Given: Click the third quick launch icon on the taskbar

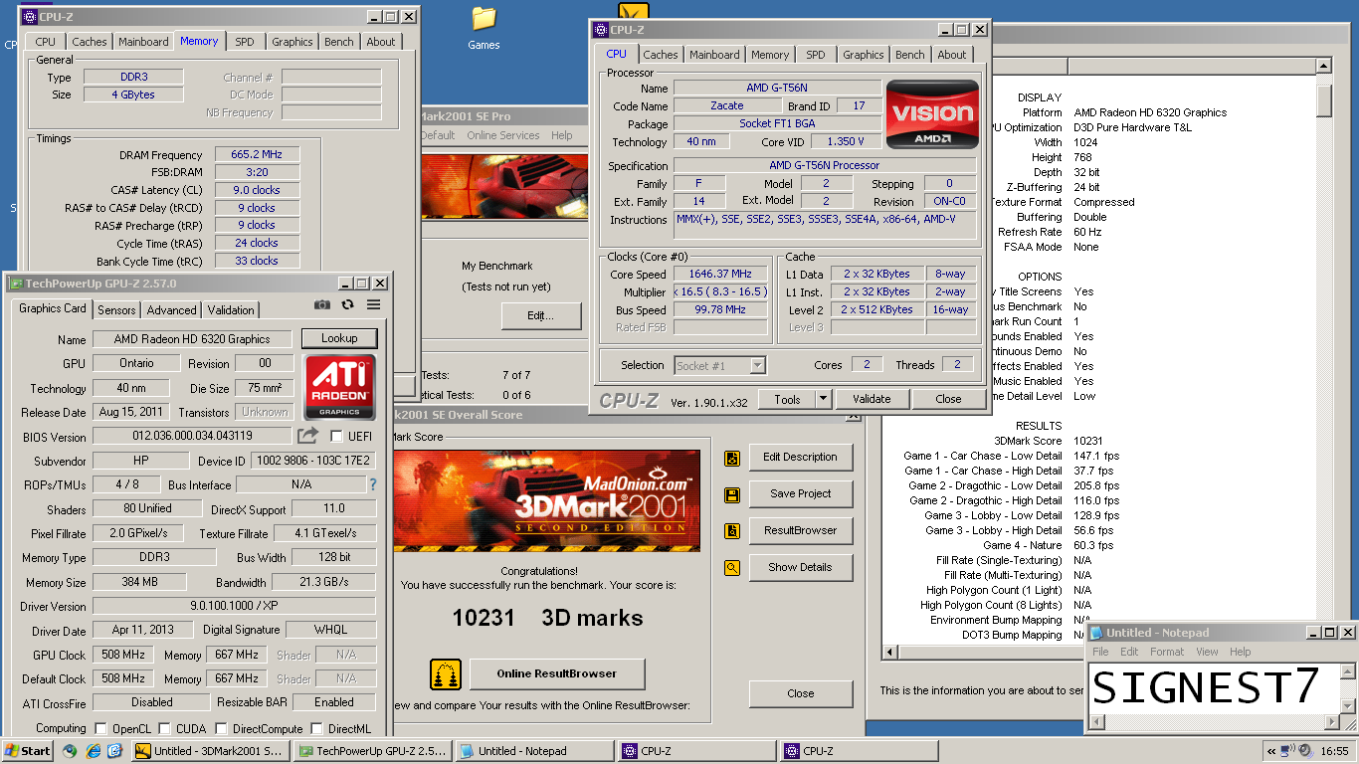Looking at the screenshot, I should pos(114,751).
